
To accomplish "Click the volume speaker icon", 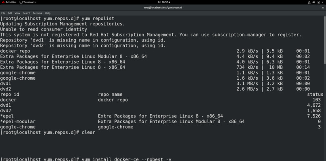I will coord(313,2).
